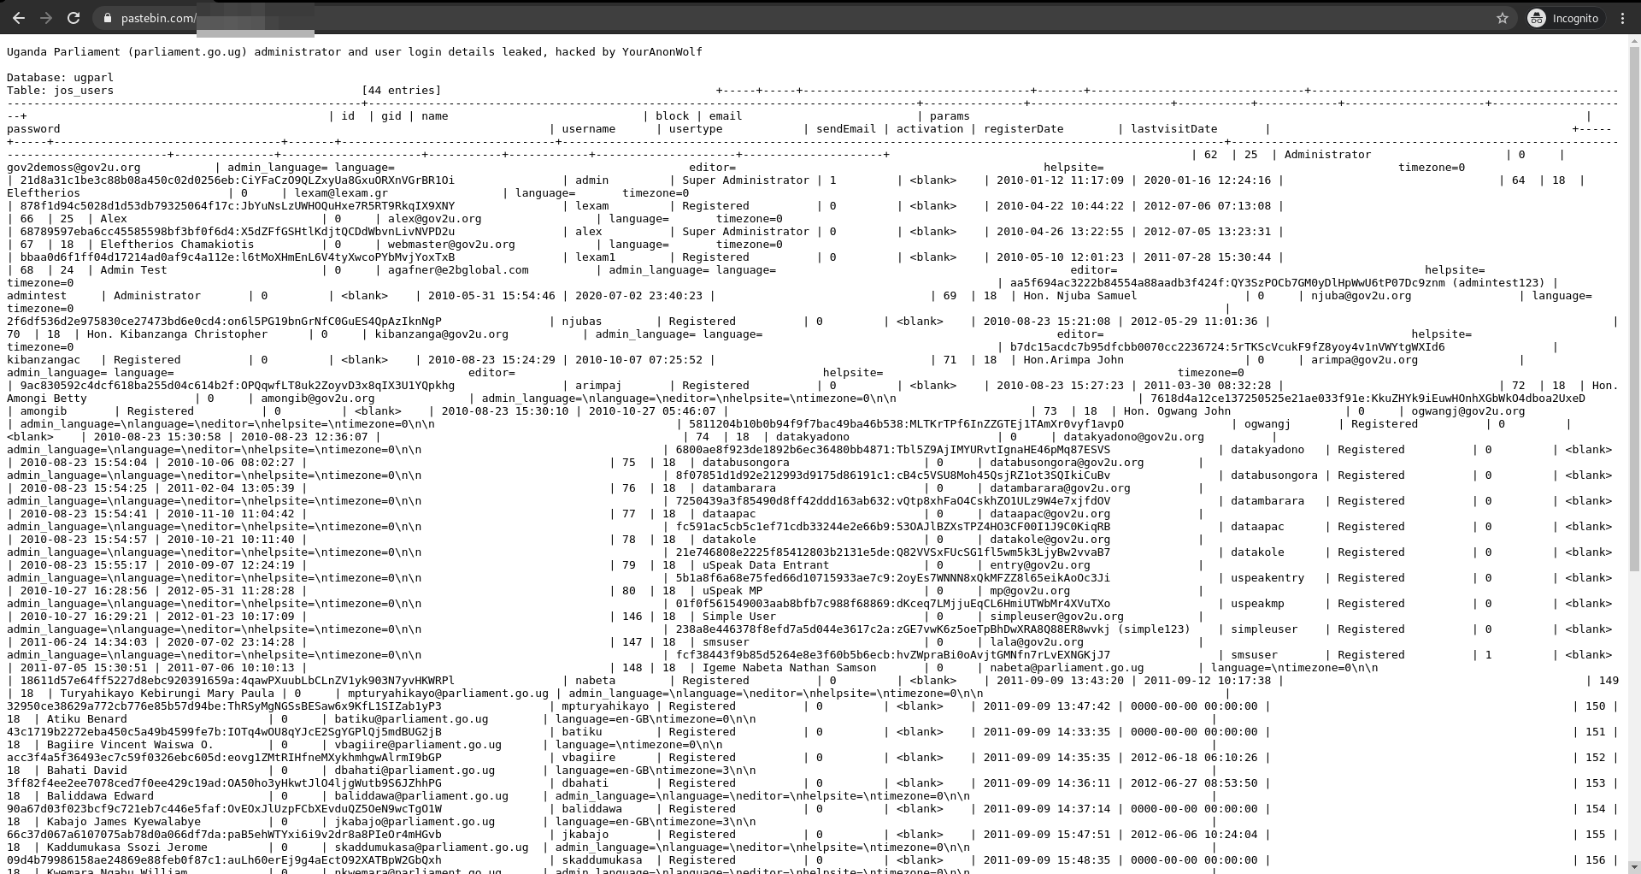Click the date '2010-01-12 11:17:09'

coord(1060,180)
